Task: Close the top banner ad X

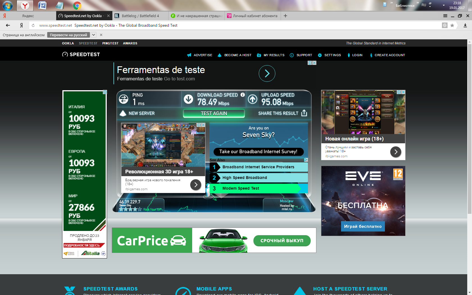Action: pyautogui.click(x=314, y=63)
